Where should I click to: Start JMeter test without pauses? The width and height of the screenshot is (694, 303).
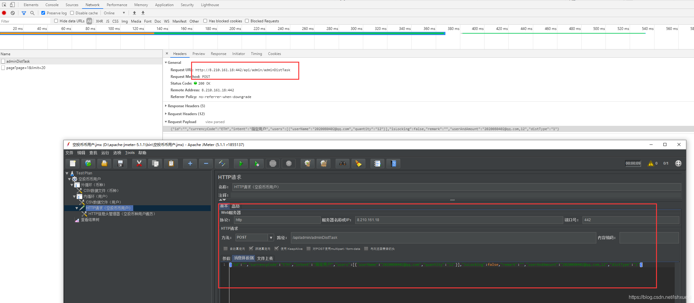click(x=257, y=163)
